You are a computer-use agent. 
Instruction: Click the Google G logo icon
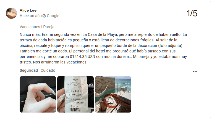point(44,16)
